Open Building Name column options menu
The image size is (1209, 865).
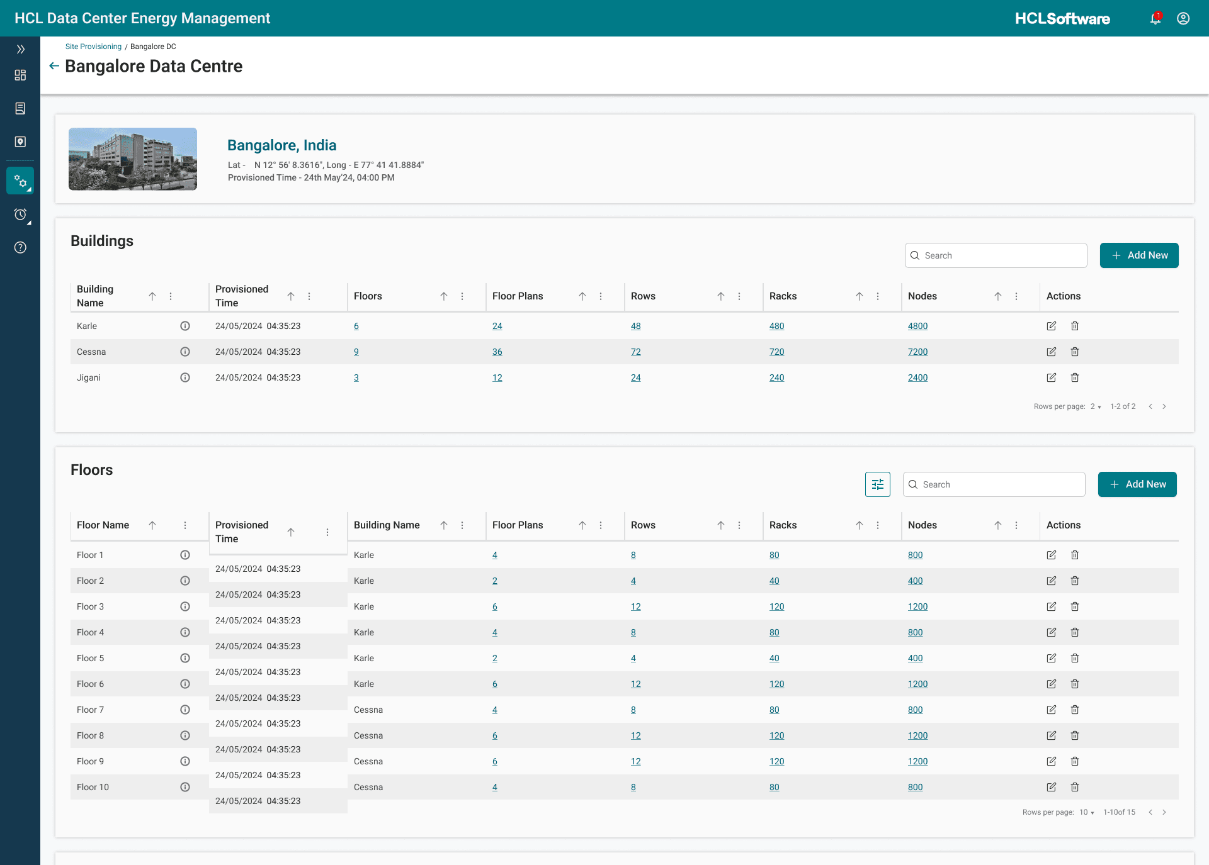pos(171,296)
